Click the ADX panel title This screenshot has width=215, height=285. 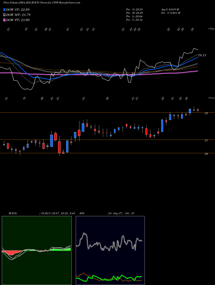coord(82,213)
